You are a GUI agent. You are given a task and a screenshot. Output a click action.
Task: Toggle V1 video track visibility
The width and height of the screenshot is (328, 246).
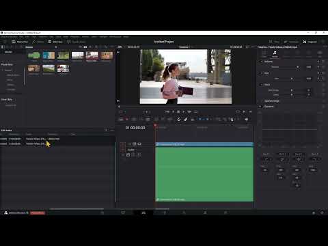pos(139,144)
